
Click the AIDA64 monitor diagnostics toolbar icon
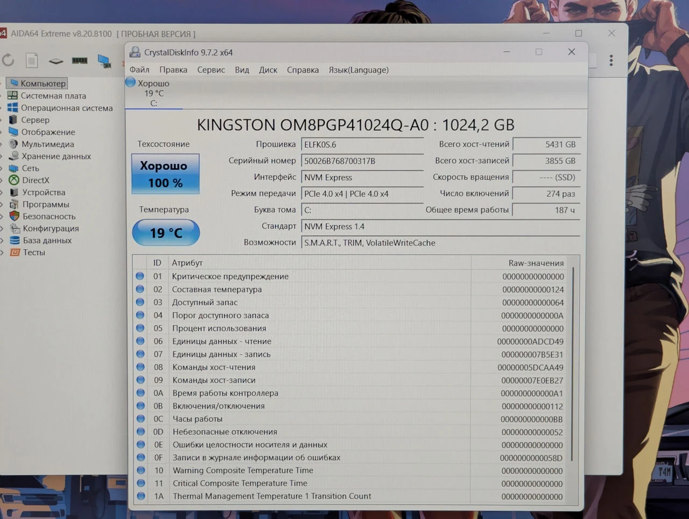(104, 61)
